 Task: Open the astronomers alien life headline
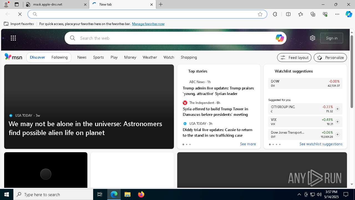(x=85, y=128)
